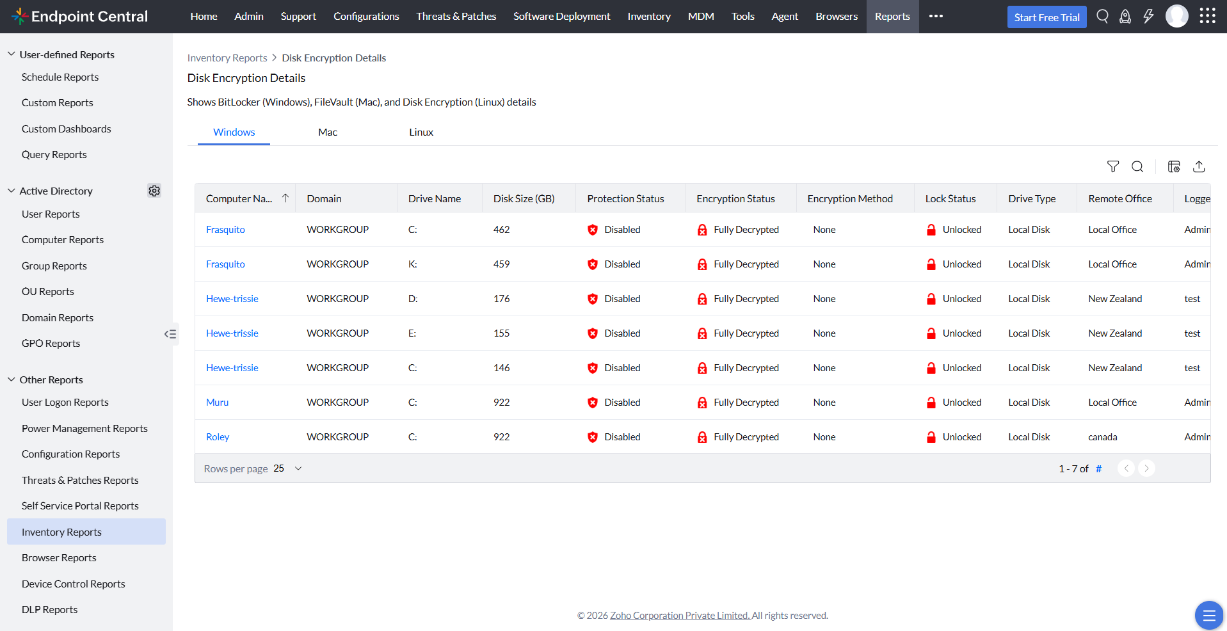The width and height of the screenshot is (1227, 631).
Task: Open the rocket quick-launch icon
Action: tap(1125, 17)
